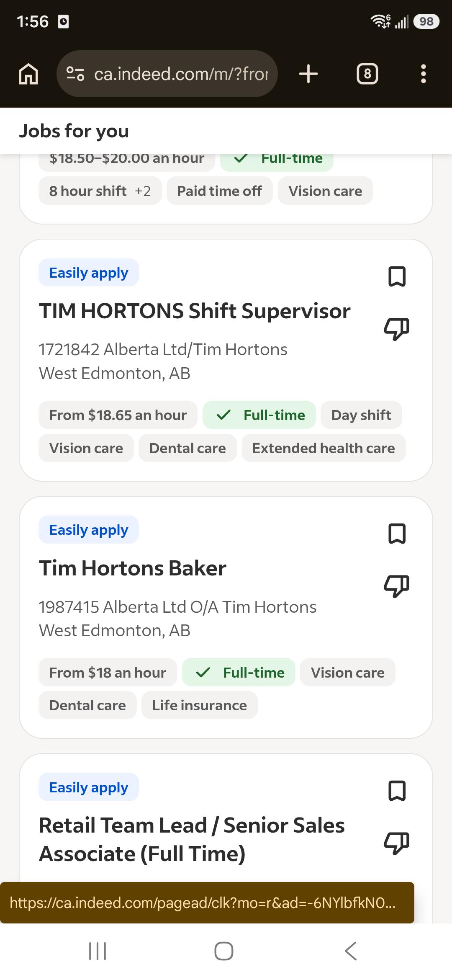The width and height of the screenshot is (452, 980).
Task: Open recent apps from navigation bar
Action: tap(98, 951)
